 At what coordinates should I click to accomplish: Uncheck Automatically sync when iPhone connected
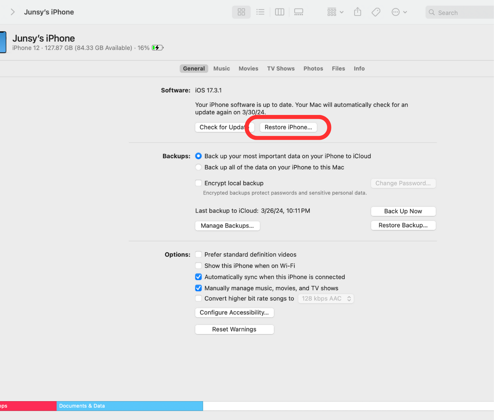tap(198, 277)
